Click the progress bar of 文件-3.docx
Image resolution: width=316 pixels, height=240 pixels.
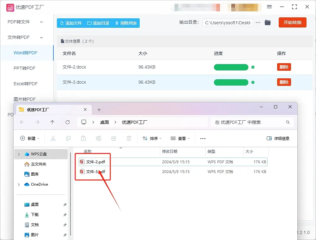pyautogui.click(x=231, y=82)
